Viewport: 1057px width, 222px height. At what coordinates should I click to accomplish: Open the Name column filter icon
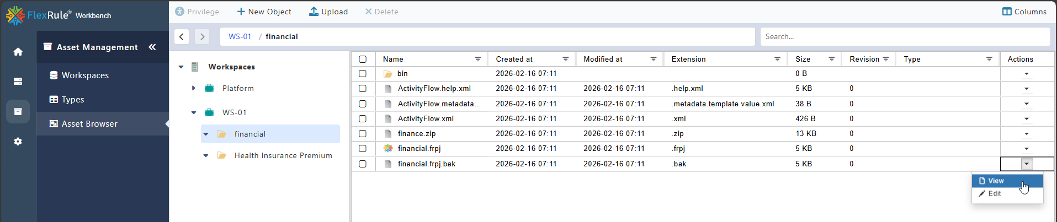(x=478, y=59)
